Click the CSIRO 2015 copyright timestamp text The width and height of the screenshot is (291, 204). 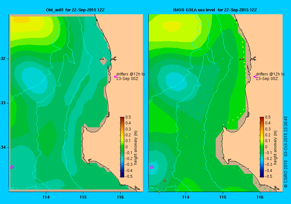coord(286,152)
